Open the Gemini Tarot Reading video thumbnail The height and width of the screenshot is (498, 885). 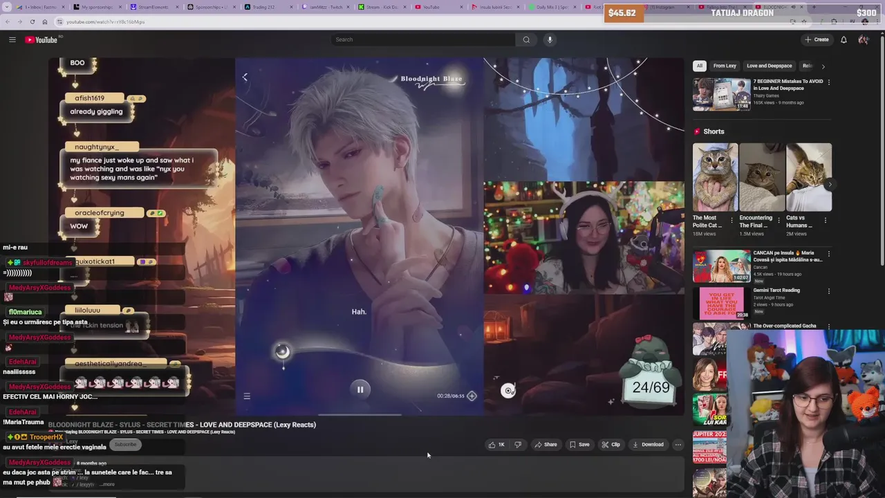point(722,303)
